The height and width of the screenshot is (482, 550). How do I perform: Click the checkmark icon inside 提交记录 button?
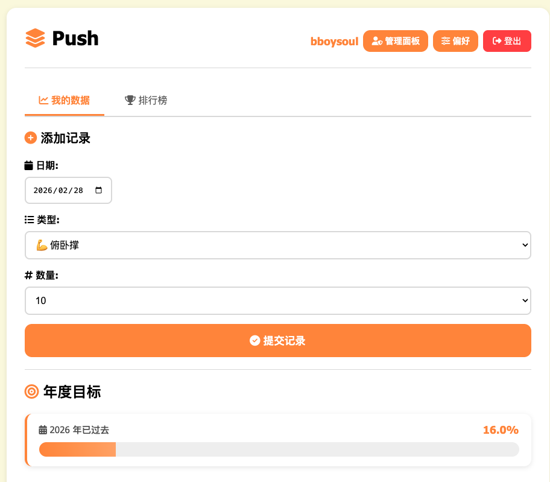255,340
